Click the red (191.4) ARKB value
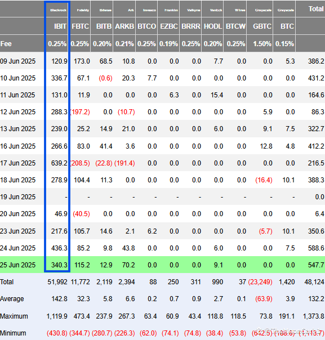 pos(124,163)
